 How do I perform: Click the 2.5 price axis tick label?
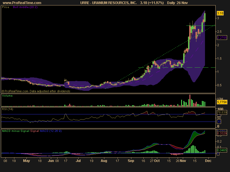coord(219,32)
